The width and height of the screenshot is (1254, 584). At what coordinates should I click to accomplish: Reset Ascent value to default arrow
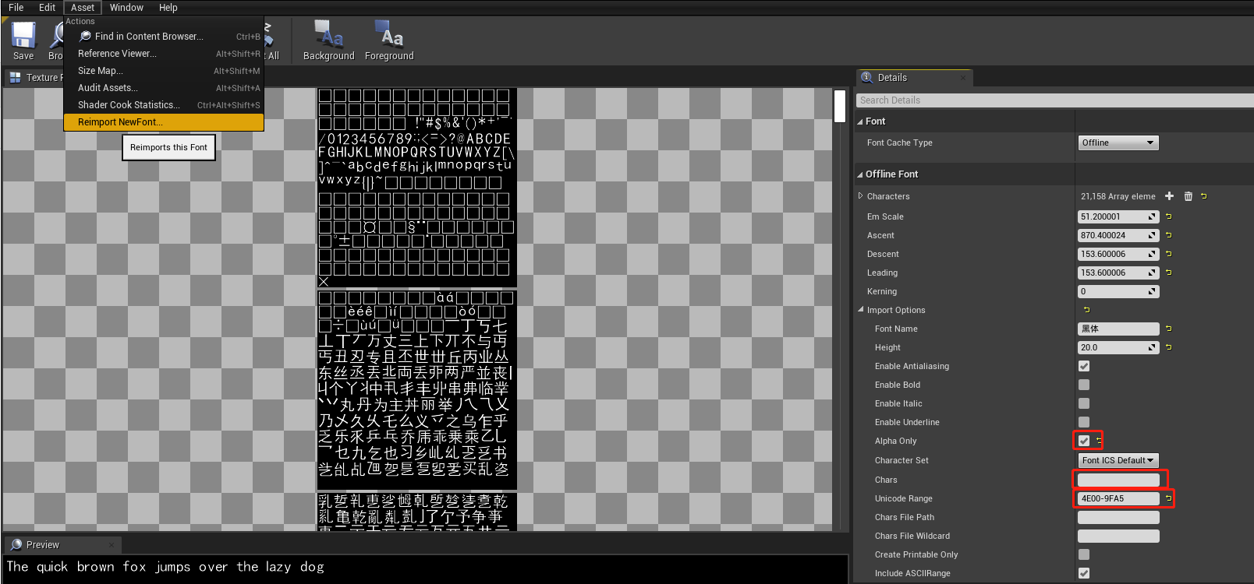point(1169,235)
